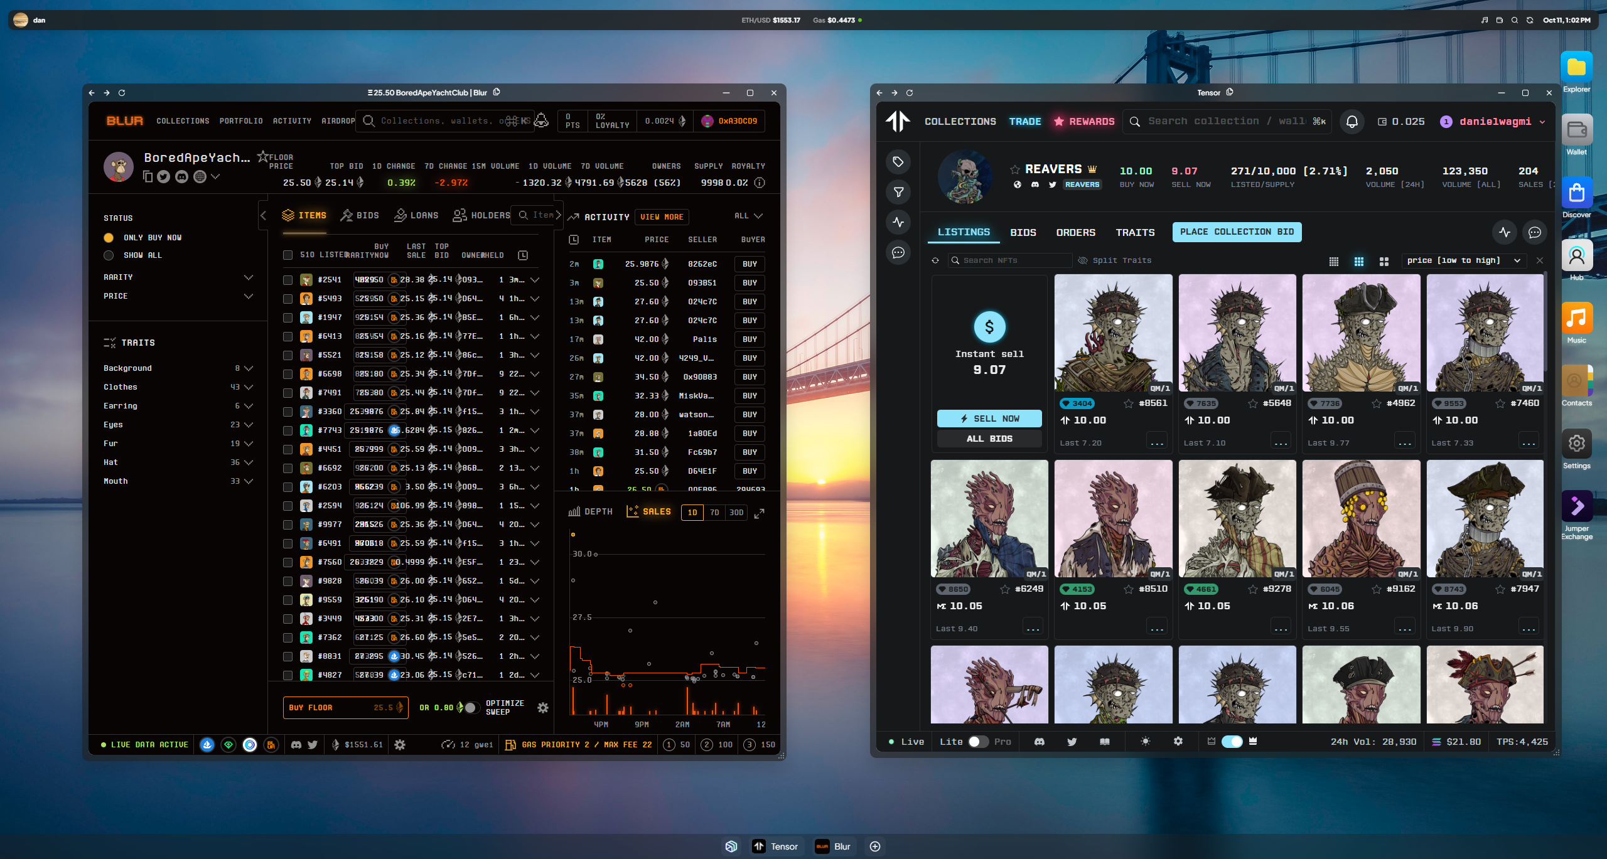Tick the checkbox for ape #3360
1607x859 pixels.
288,412
